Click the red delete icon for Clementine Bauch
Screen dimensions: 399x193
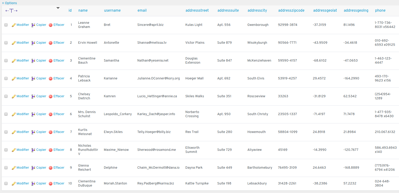click(x=51, y=61)
